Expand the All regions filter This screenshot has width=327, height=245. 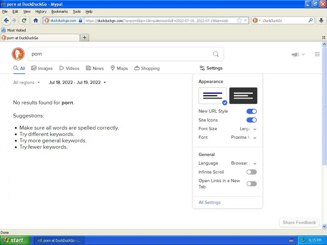point(27,82)
